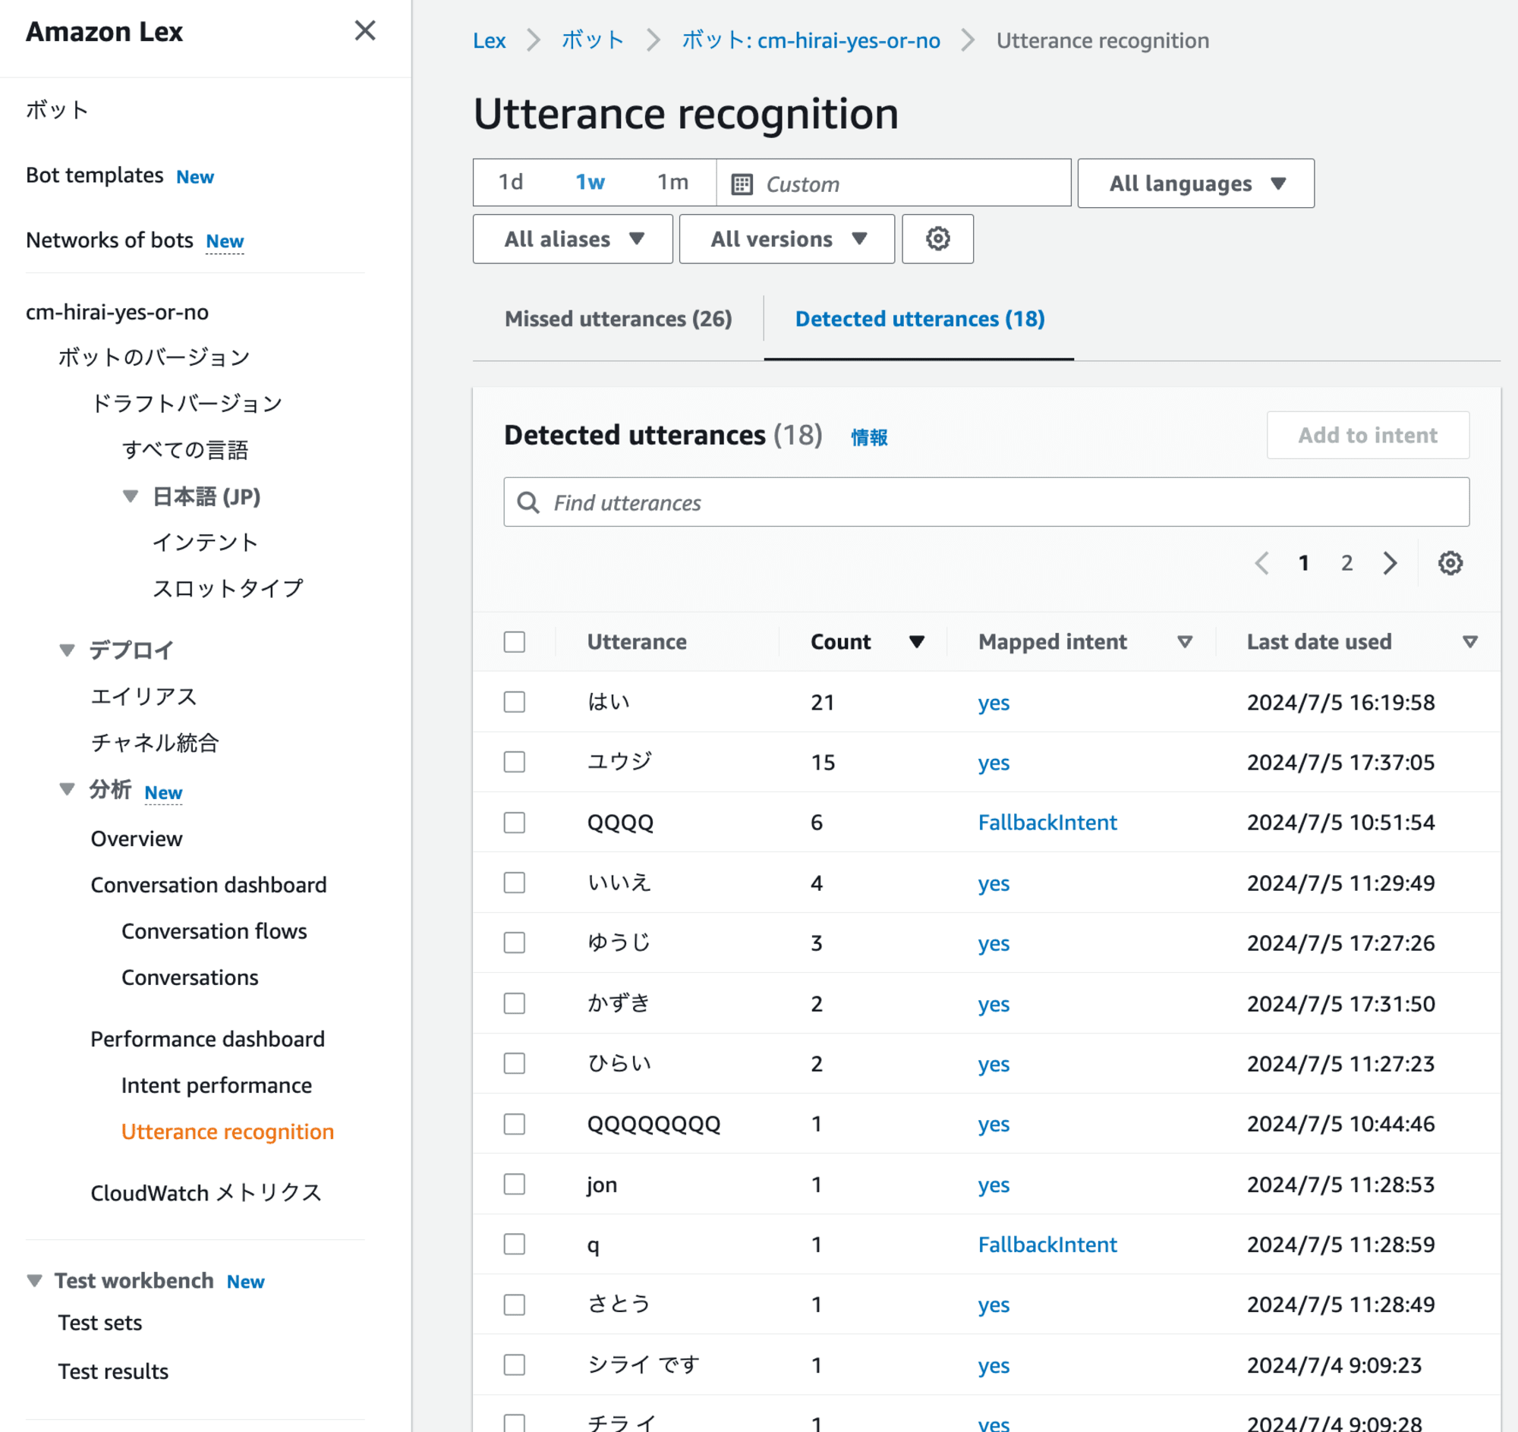Open Test sets in sidebar

(100, 1323)
